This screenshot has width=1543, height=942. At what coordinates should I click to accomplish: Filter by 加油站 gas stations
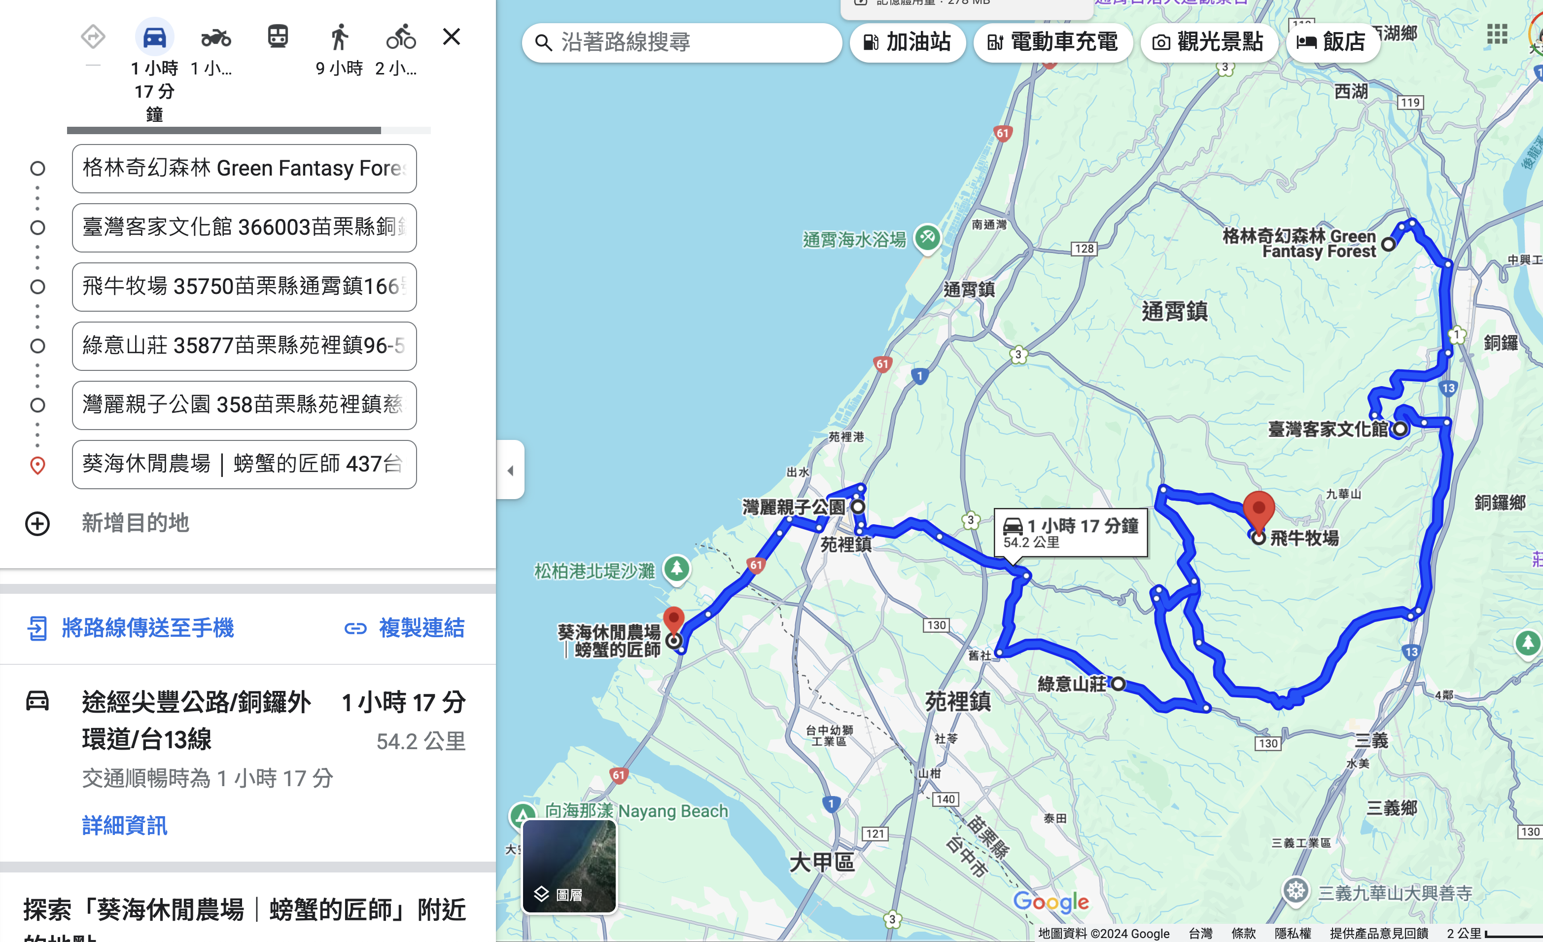(x=908, y=42)
